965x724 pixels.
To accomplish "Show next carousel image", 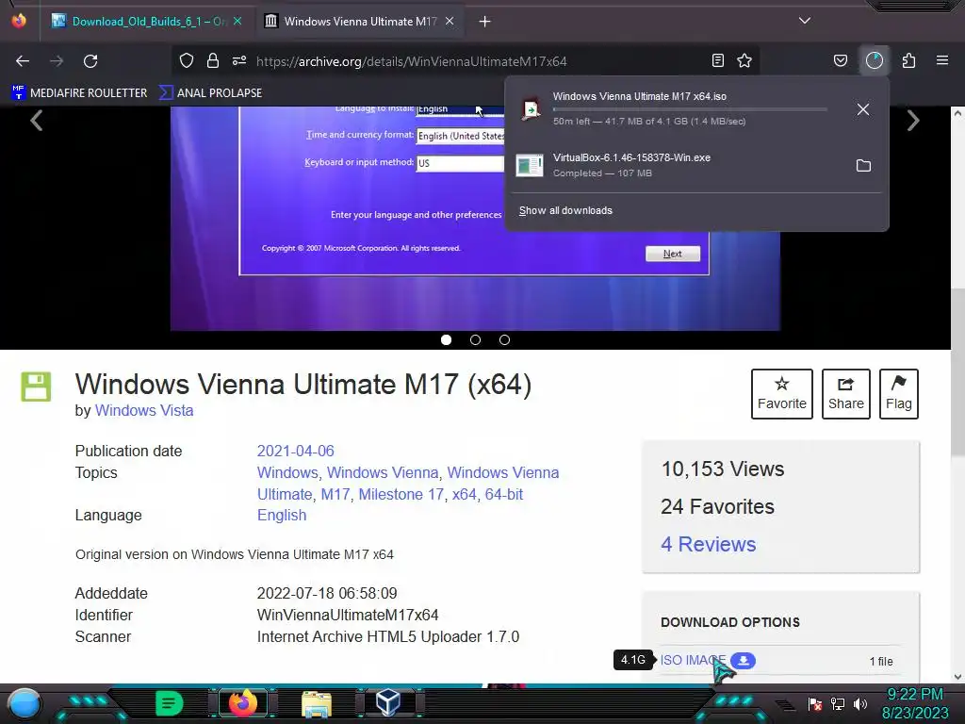I will click(913, 120).
